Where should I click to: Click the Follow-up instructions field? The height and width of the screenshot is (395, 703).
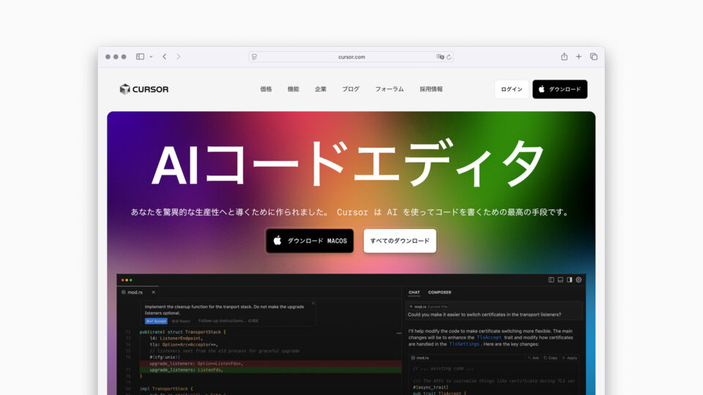point(228,320)
